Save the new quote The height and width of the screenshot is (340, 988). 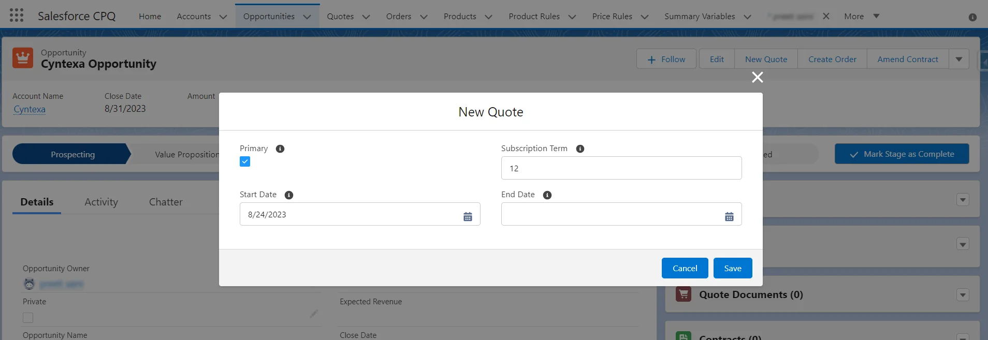[733, 268]
